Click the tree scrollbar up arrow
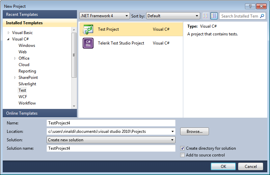Image resolution: width=270 pixels, height=175 pixels. 74,30
